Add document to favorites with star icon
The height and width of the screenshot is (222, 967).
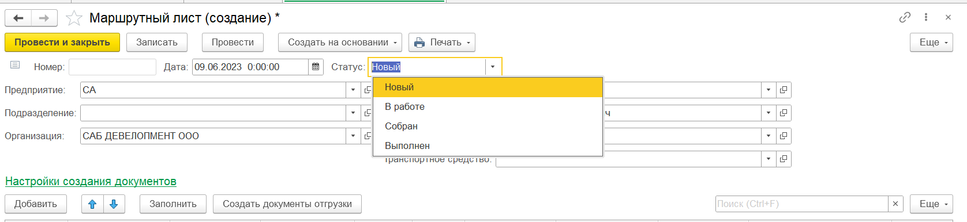[x=74, y=18]
